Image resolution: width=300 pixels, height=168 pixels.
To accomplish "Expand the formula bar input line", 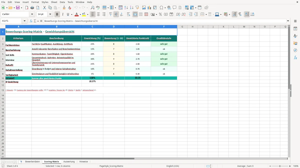I will pos(288,21).
